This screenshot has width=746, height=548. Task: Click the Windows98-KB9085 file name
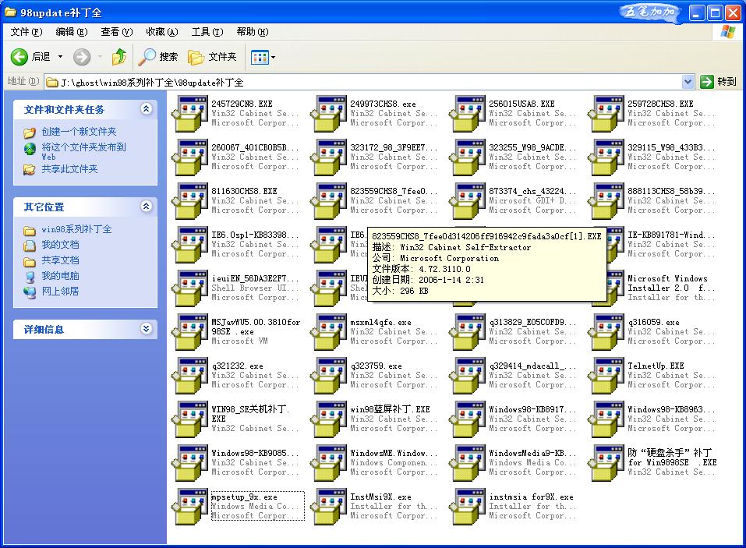(255, 453)
